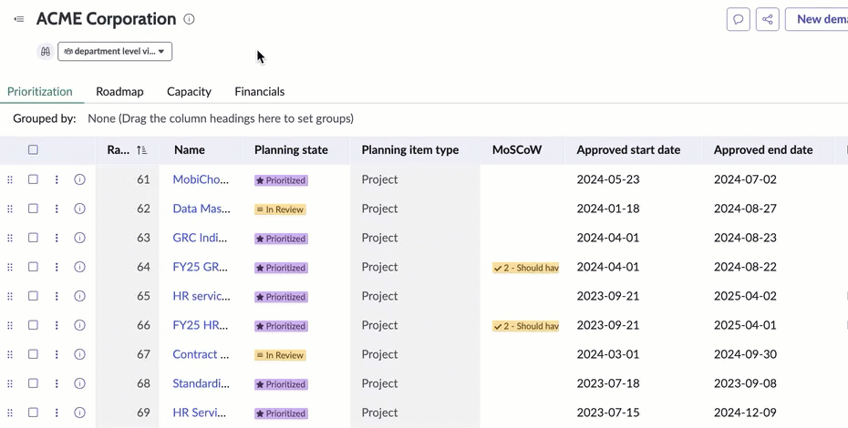Click the In Review badge in row 67
The width and height of the screenshot is (848, 428).
pyautogui.click(x=280, y=355)
